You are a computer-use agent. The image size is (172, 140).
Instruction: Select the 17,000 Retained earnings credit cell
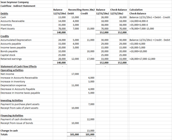pyautogui.click(x=91, y=59)
